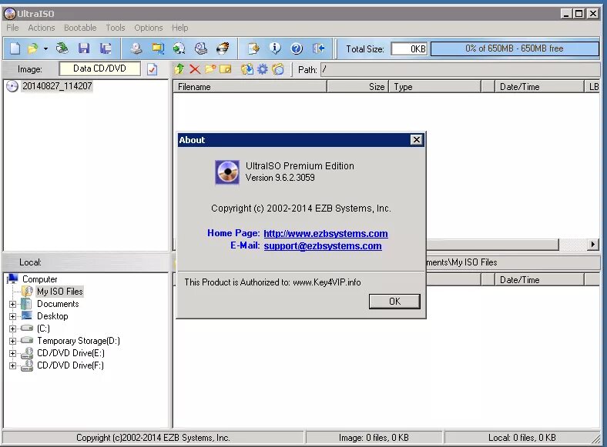
Task: Select the 20140827_114207 image tree node
Action: tap(57, 86)
